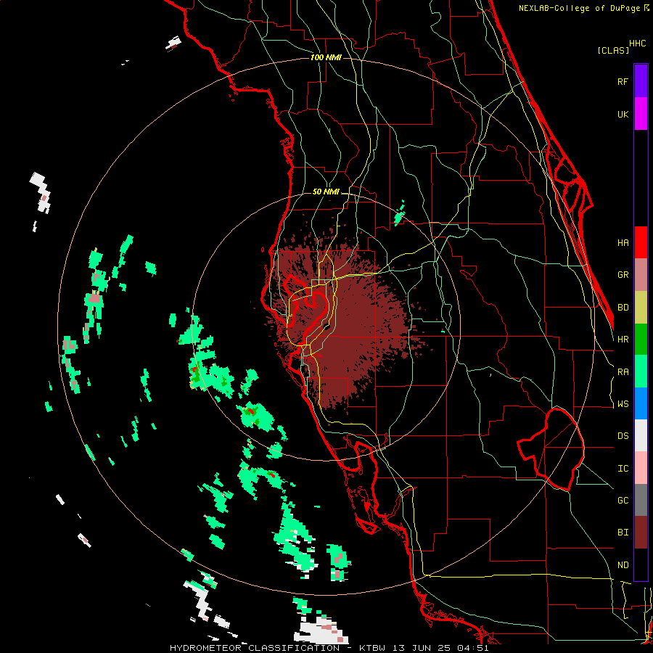Click the HA red legend swatch
Viewport: 653px width, 653px height.
point(641,242)
